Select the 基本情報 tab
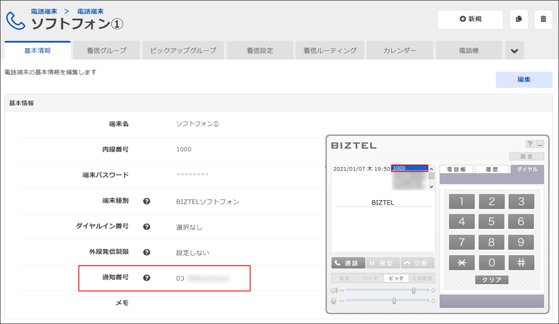 pos(38,51)
